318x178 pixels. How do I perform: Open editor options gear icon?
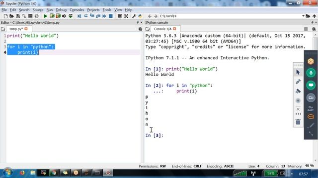[140, 29]
